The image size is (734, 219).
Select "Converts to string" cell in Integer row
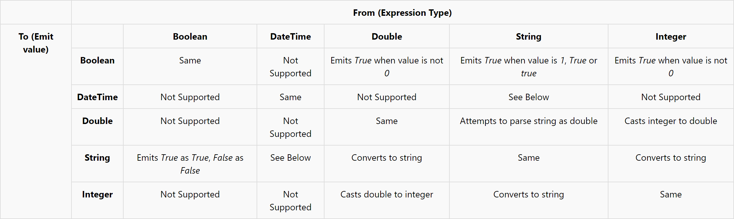[x=528, y=195]
